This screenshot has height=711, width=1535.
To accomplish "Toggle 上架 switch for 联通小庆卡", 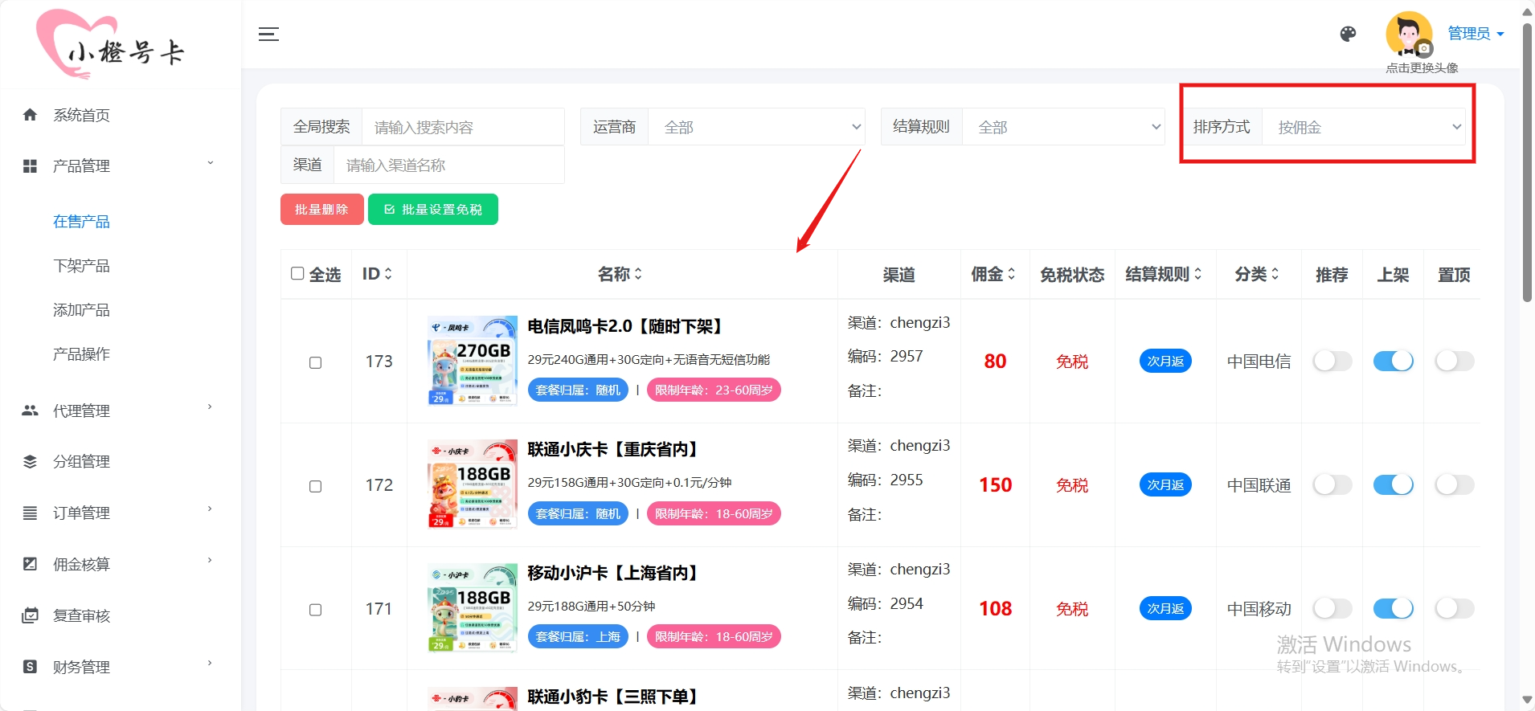I will pos(1393,484).
